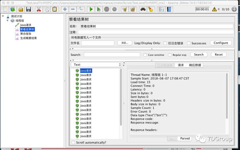Open the Text renderer dropdown
Screen dimensions: 240x150
pyautogui.click(x=96, y=65)
